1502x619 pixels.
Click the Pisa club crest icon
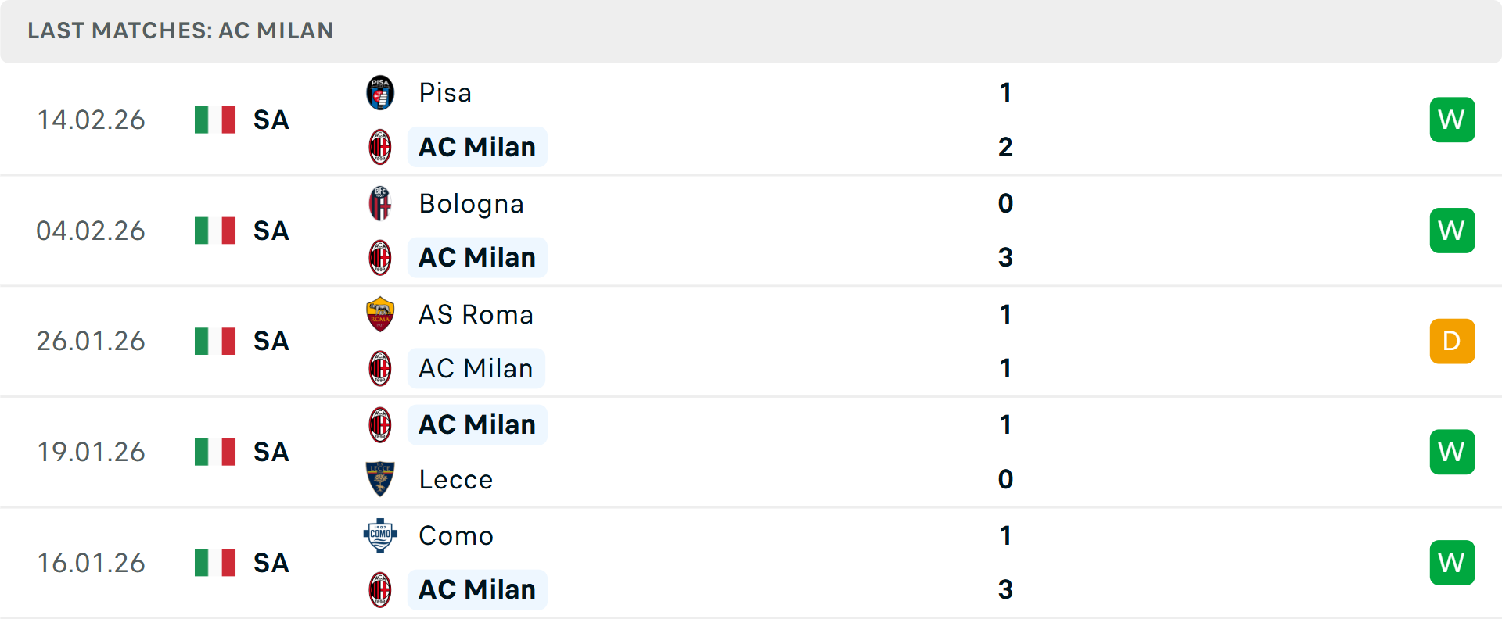coord(380,92)
